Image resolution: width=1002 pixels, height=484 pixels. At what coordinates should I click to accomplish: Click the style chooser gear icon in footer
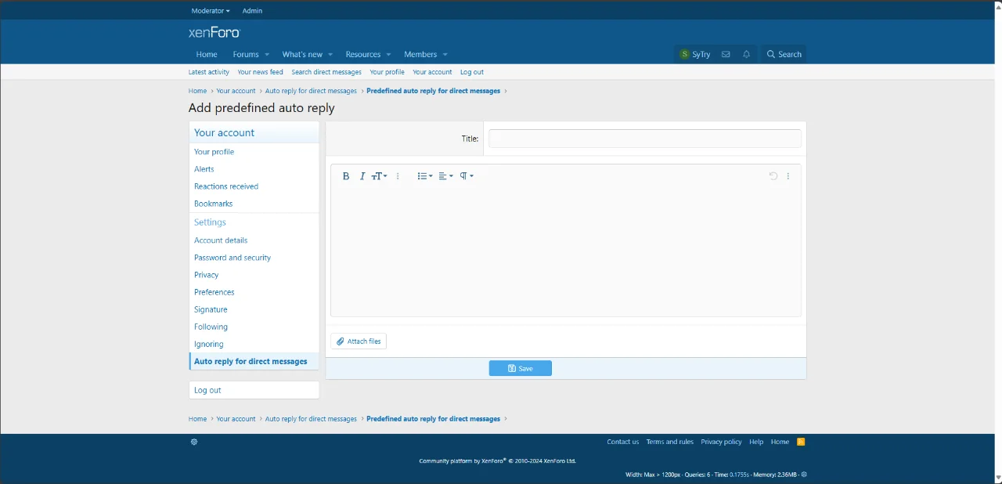(194, 442)
